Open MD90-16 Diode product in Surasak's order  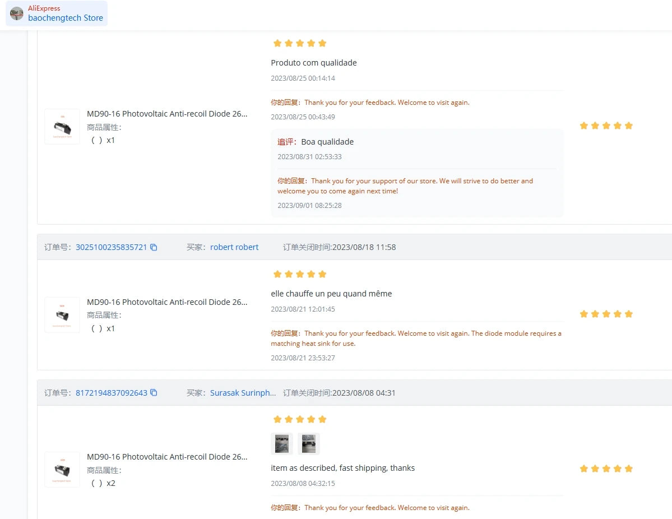click(167, 457)
